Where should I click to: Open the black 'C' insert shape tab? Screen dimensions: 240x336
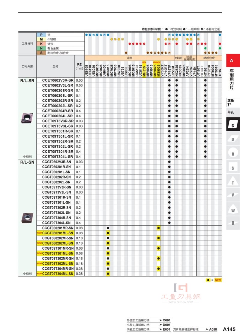click(x=233, y=124)
